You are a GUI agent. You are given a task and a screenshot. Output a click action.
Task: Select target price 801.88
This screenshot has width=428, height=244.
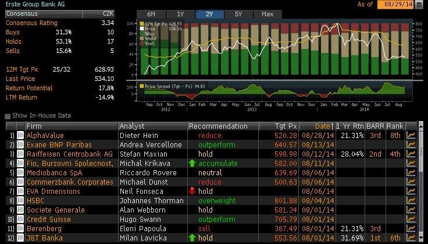click(x=286, y=200)
